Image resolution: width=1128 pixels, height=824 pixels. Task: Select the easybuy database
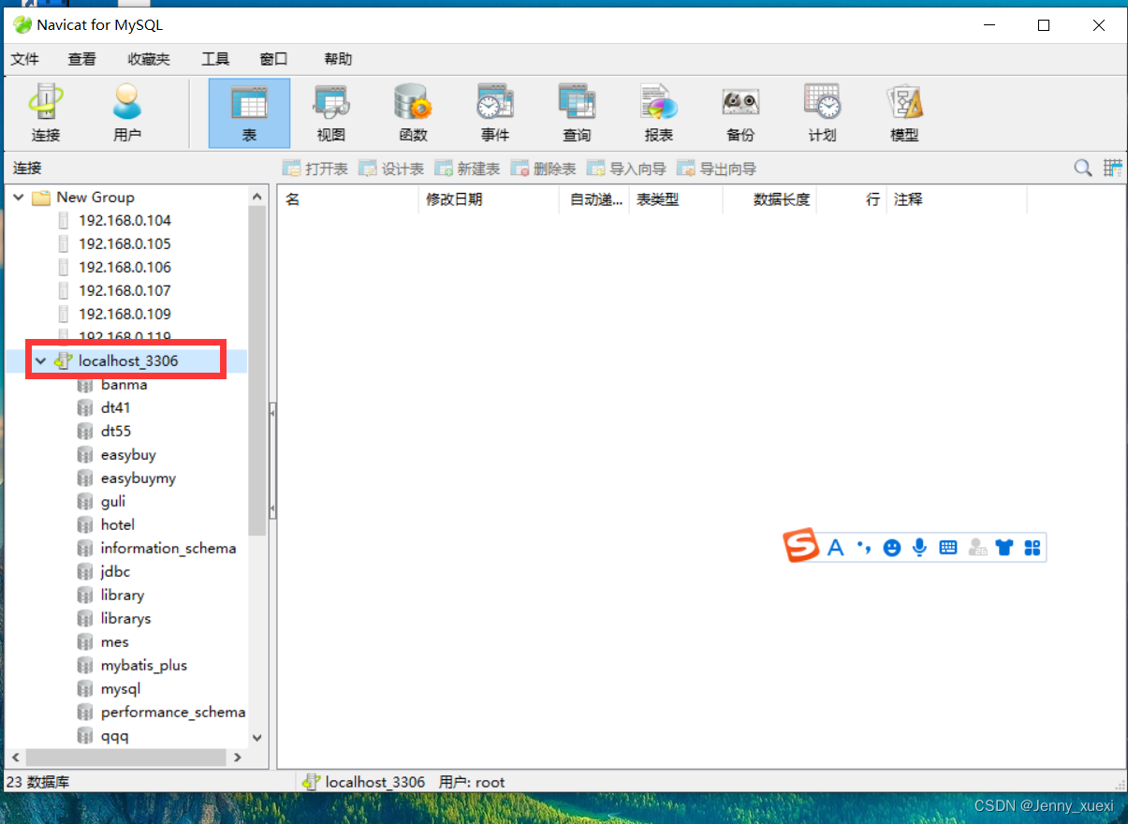click(x=128, y=454)
